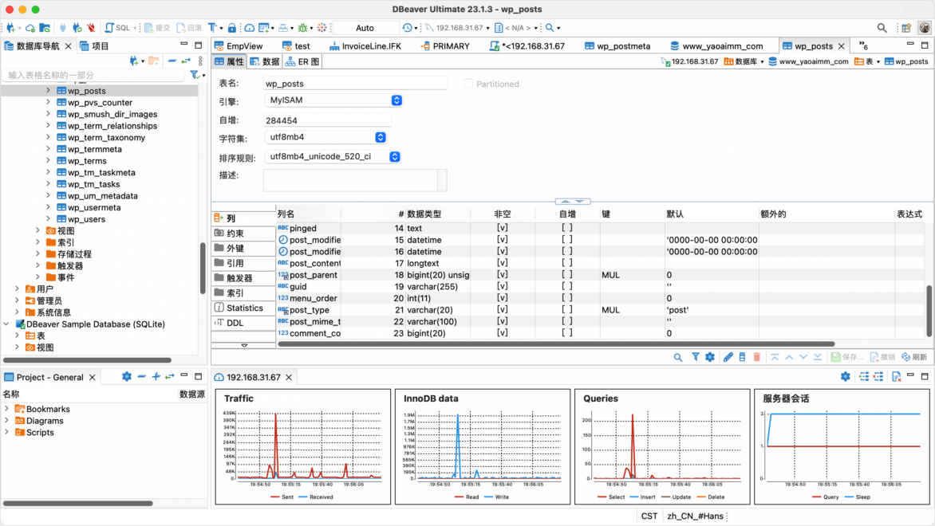Screen dimensions: 935x526
Task: Click the table name filter input field
Action: click(x=94, y=75)
